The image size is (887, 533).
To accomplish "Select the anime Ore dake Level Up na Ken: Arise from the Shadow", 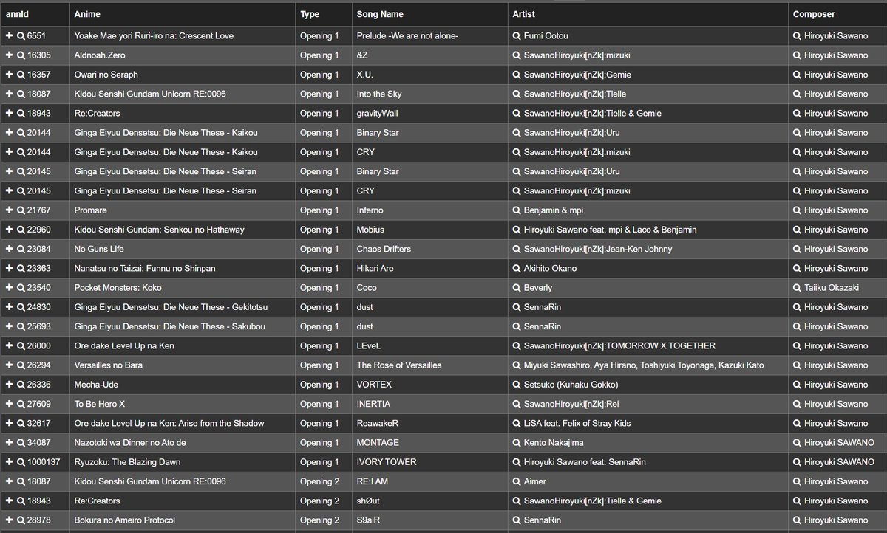I will point(169,423).
